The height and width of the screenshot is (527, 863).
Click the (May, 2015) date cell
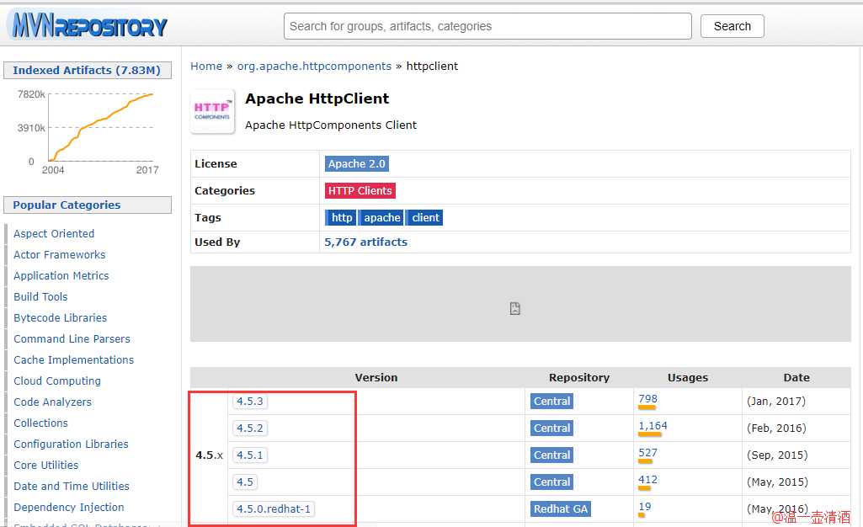[x=777, y=482]
